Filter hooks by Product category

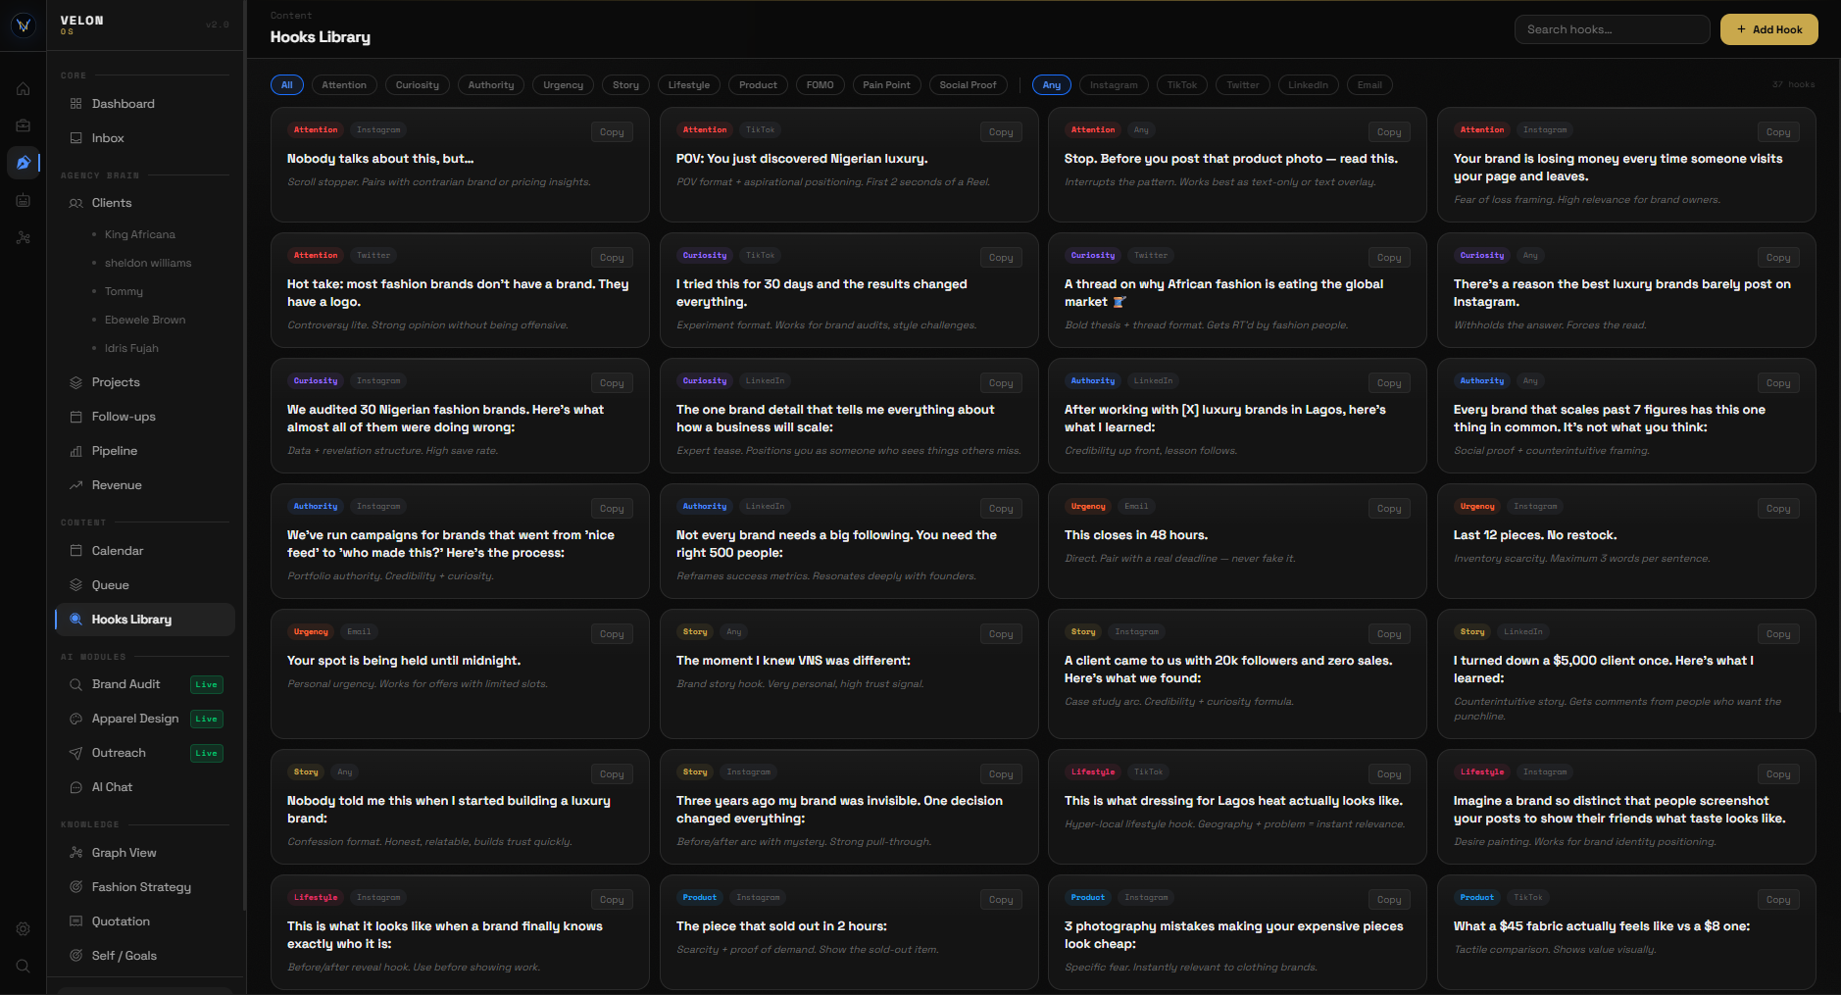pos(758,85)
